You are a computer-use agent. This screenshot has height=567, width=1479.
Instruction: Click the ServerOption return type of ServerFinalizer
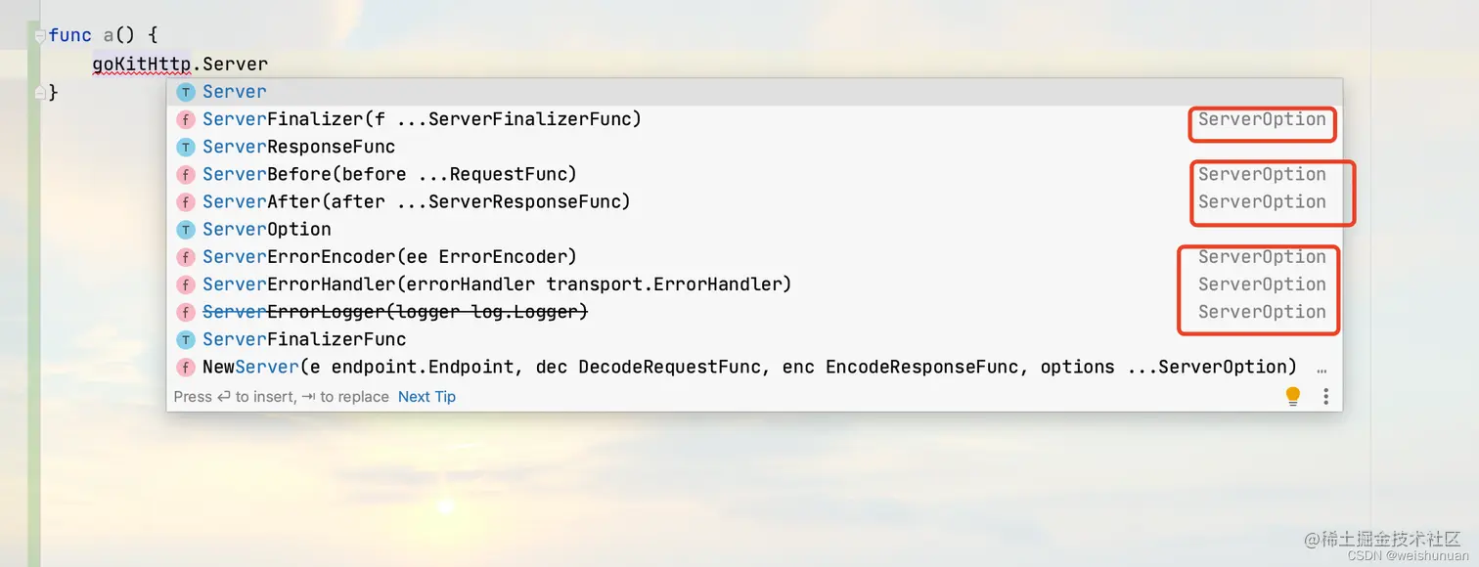pyautogui.click(x=1262, y=119)
